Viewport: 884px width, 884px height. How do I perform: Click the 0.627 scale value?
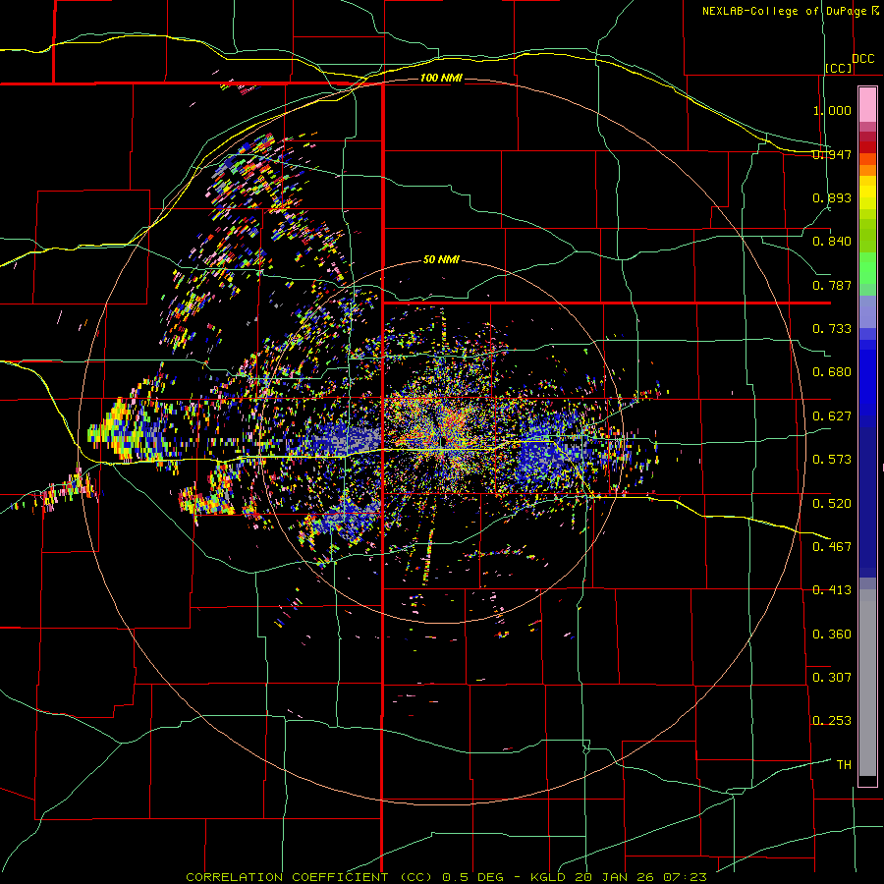click(832, 416)
